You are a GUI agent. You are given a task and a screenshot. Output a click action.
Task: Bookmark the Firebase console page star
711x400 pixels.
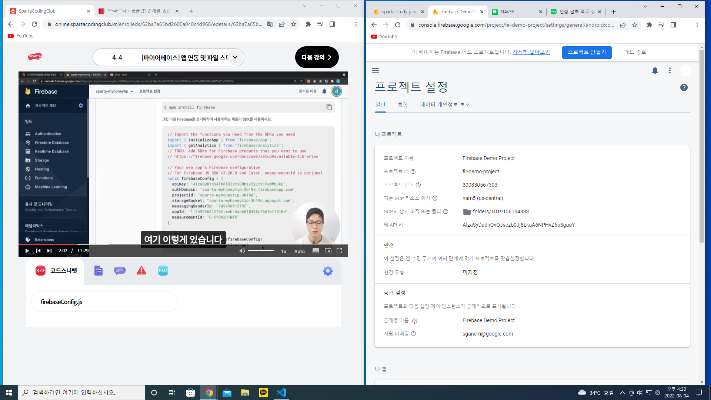(635, 25)
